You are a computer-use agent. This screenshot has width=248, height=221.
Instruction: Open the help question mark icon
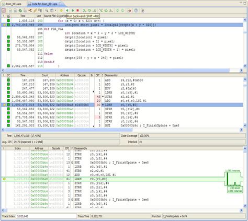(x=136, y=10)
